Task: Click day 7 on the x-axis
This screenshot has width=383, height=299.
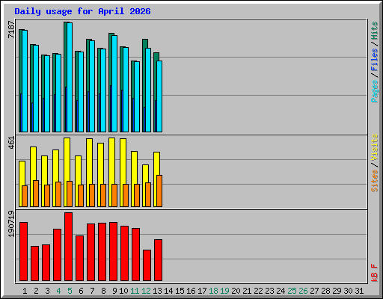Action: (x=92, y=291)
